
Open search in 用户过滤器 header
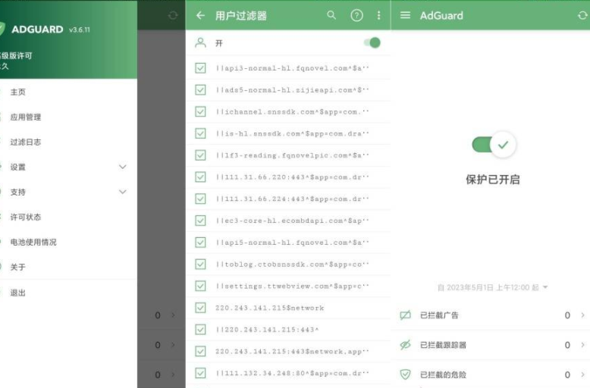click(x=331, y=15)
